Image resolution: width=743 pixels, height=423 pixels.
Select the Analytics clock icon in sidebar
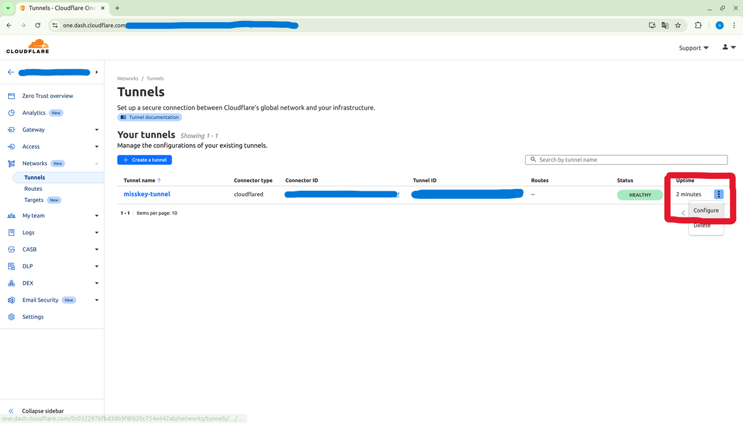tap(11, 113)
